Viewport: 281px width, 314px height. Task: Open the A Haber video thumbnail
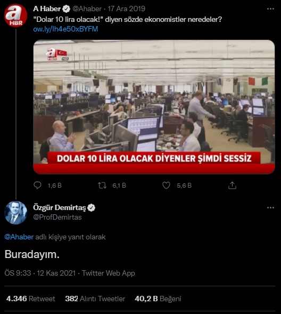[x=154, y=107]
